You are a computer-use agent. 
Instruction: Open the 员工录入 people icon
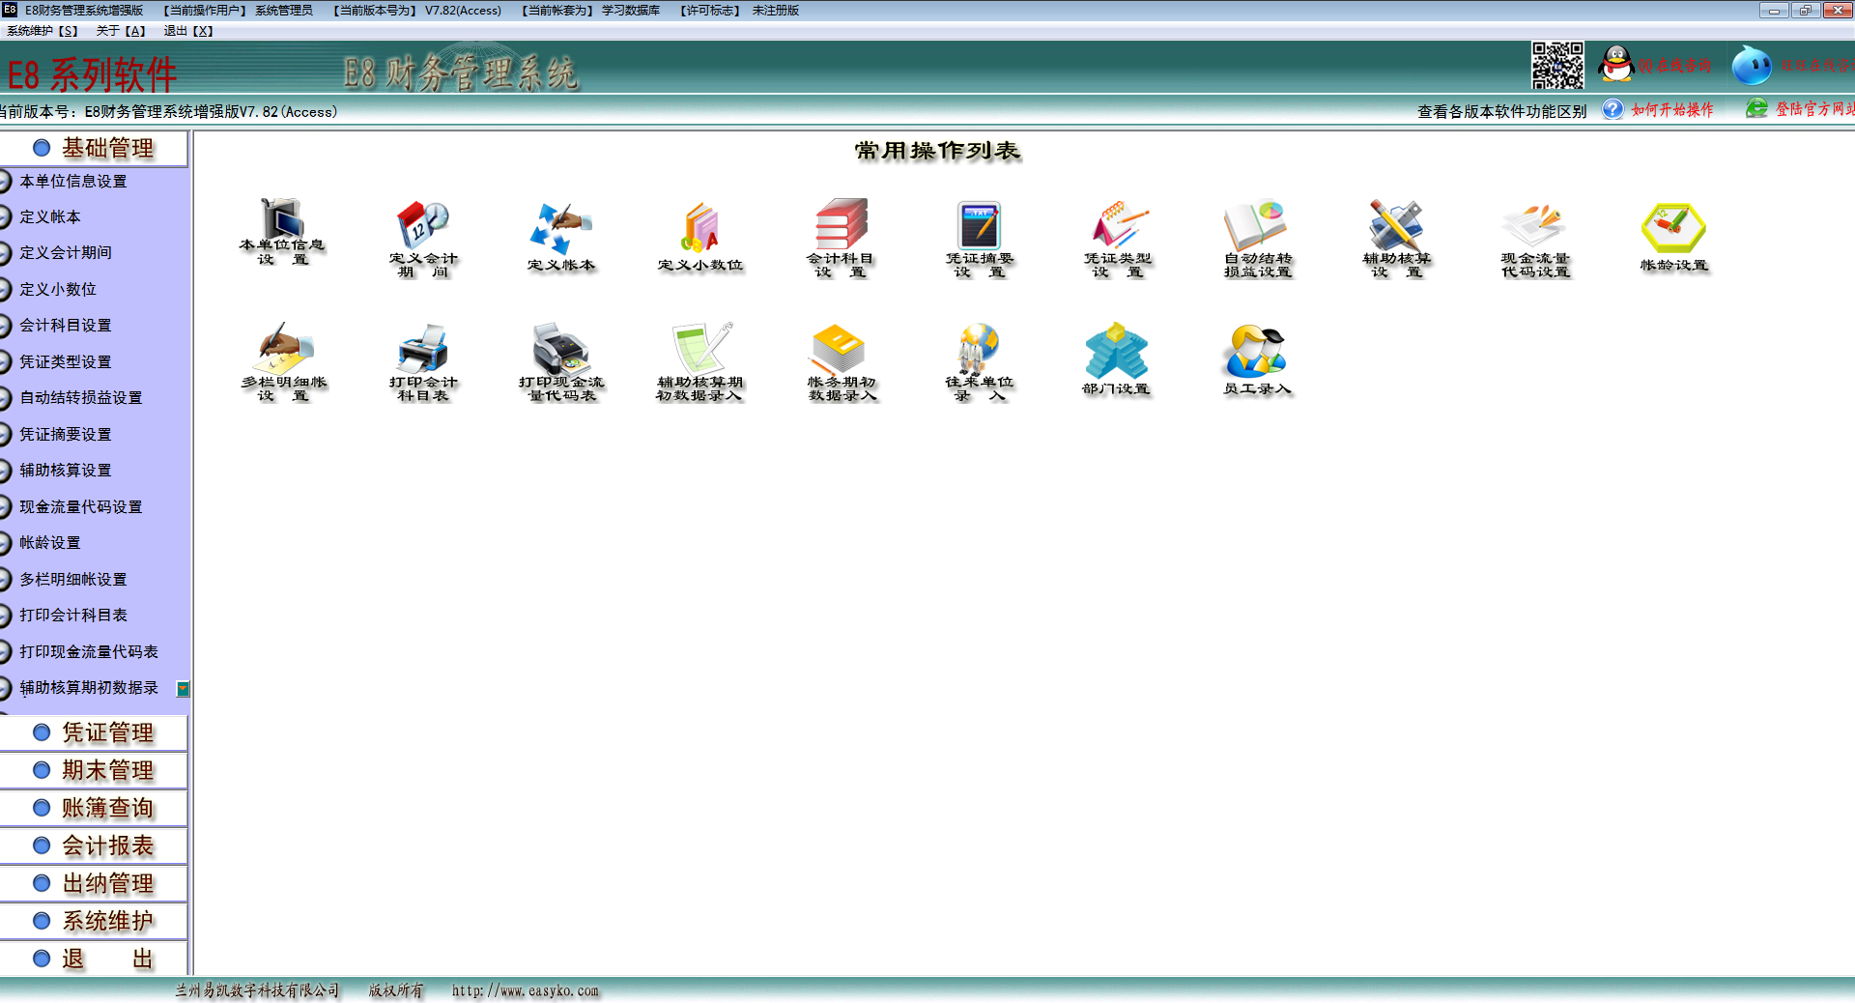point(1255,352)
